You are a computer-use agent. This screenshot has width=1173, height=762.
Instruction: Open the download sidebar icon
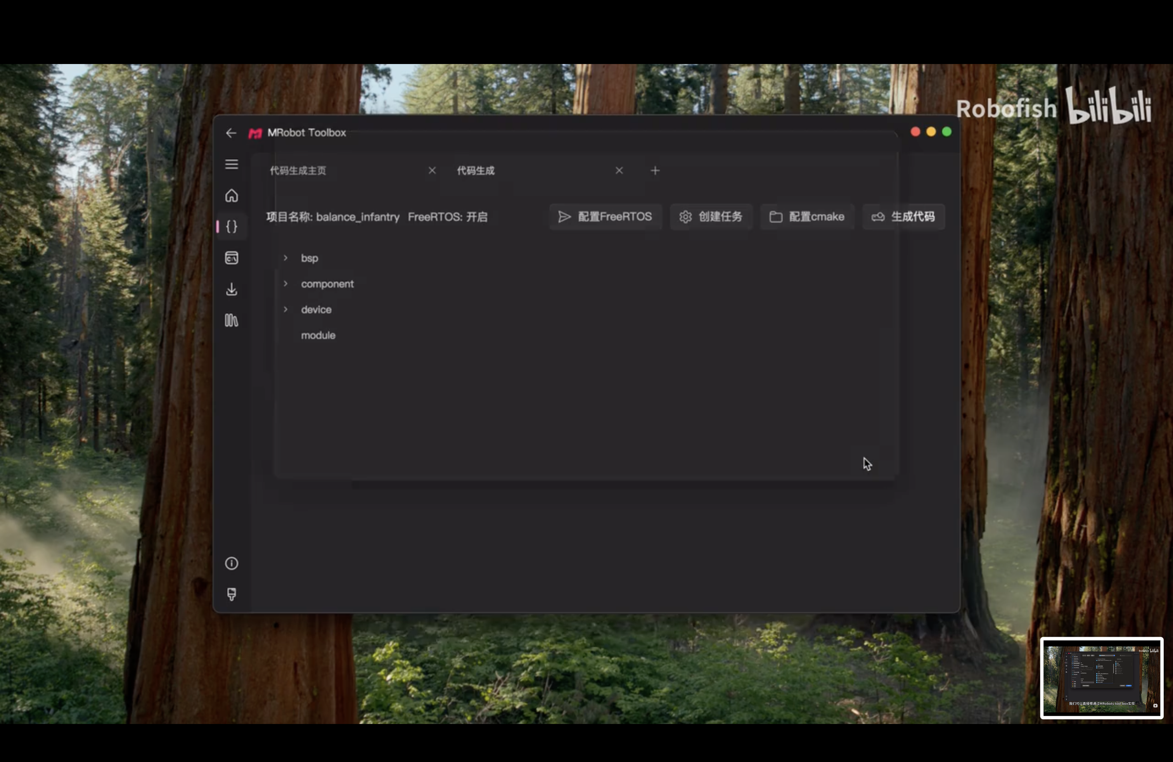232,289
